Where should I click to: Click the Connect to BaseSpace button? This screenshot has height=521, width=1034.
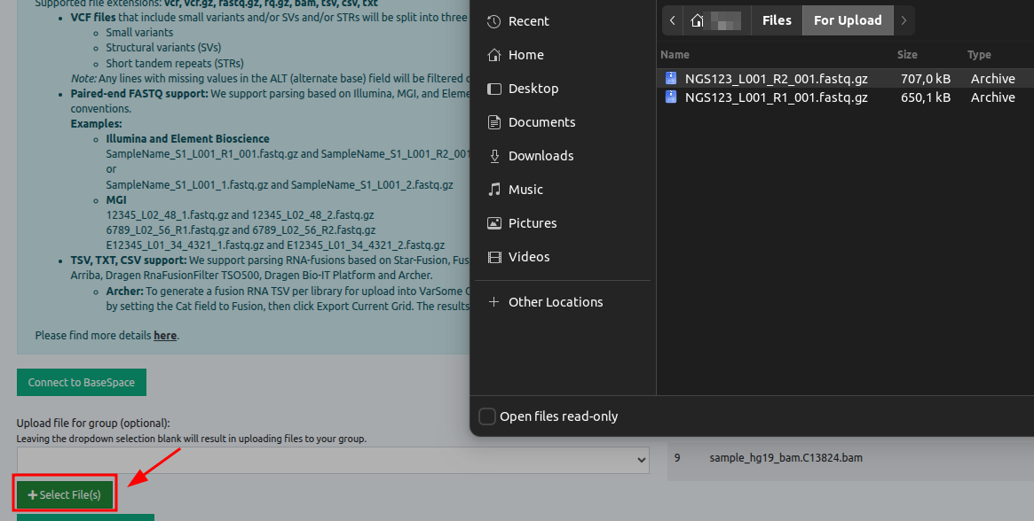coord(82,383)
